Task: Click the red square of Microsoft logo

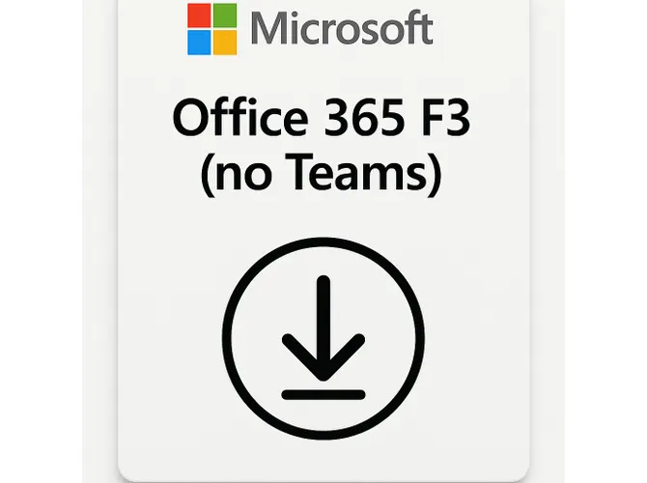Action: (x=199, y=15)
